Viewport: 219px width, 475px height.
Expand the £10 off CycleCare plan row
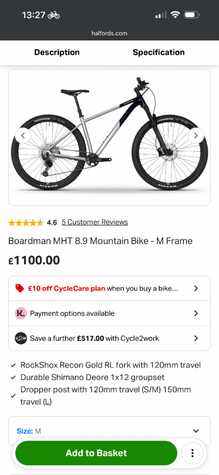[109, 289]
